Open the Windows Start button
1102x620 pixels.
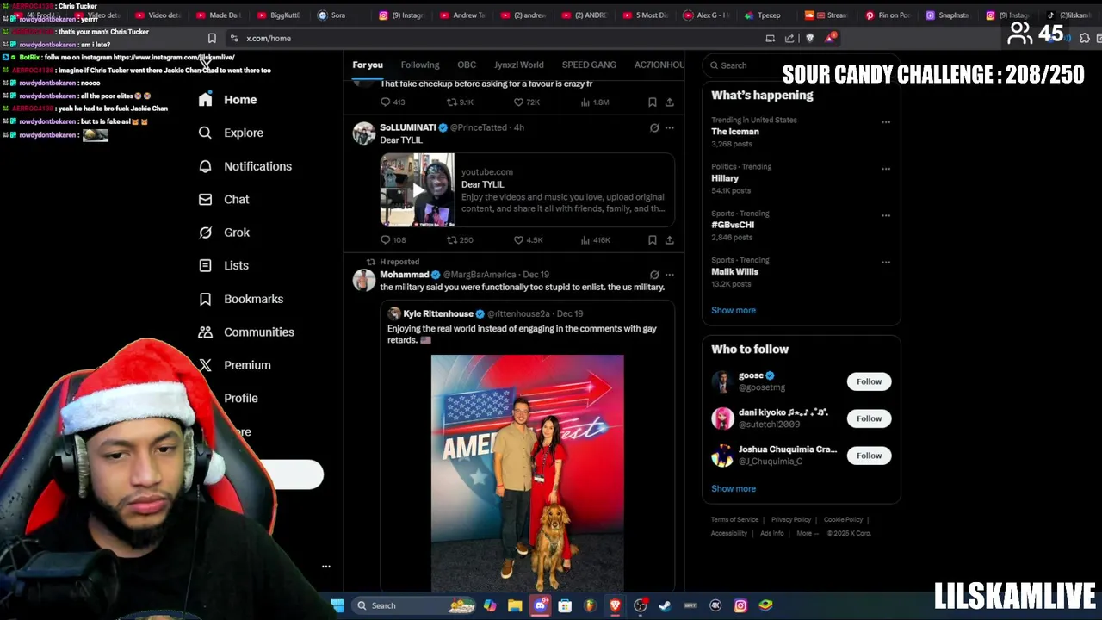(x=337, y=605)
